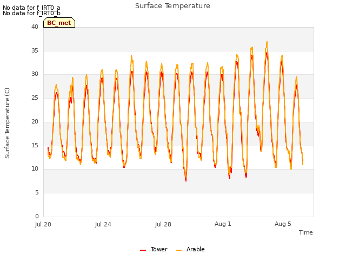Click the Aug 5 x-axis label

[283, 224]
